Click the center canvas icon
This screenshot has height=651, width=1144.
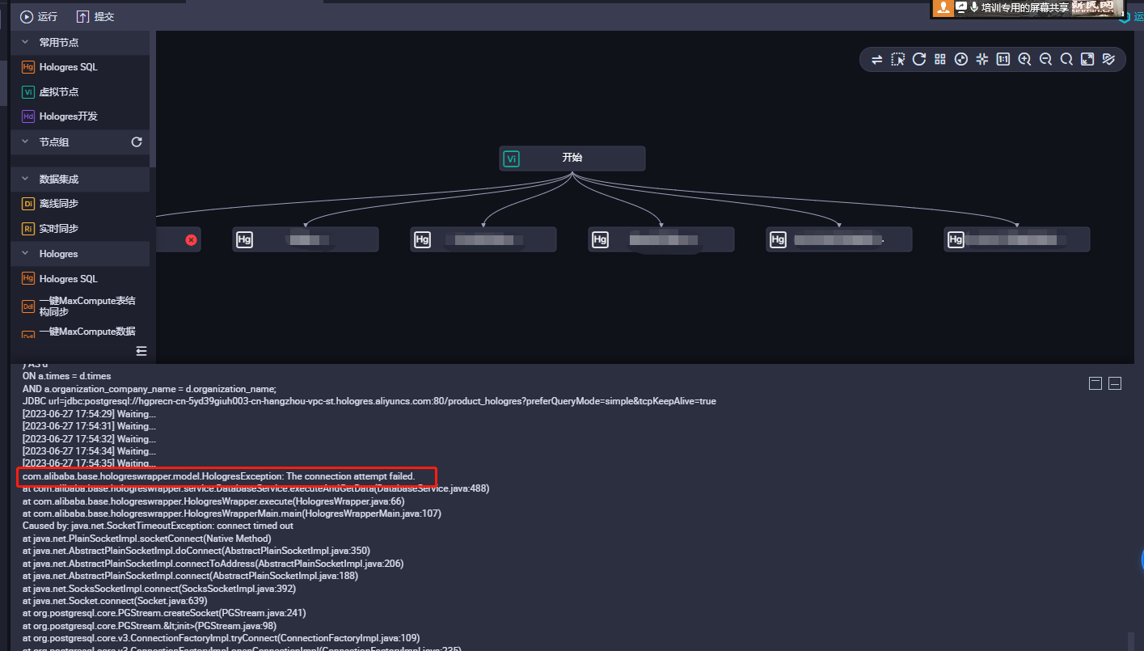click(982, 59)
